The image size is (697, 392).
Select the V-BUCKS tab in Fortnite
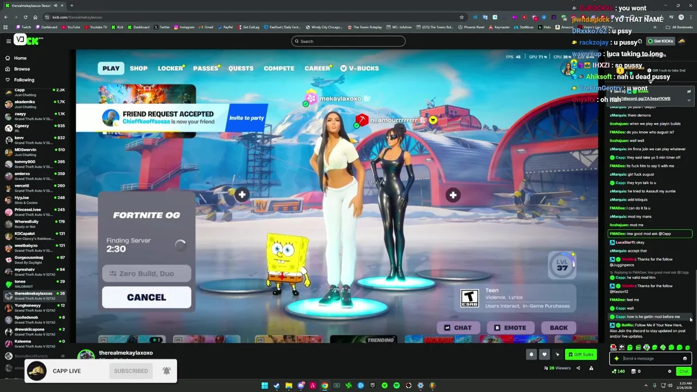360,69
